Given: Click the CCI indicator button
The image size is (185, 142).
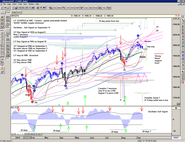Looking at the screenshot, I should point(55,8).
